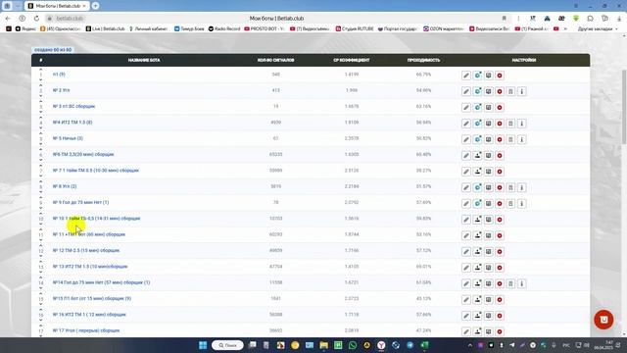627x353 pixels.
Task: Open the Live | Betlab.club bookmark
Action: point(105,28)
